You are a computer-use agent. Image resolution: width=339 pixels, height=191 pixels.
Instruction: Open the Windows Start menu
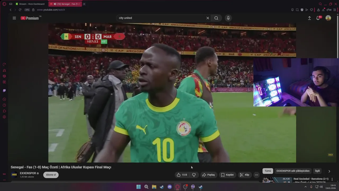pos(139,187)
